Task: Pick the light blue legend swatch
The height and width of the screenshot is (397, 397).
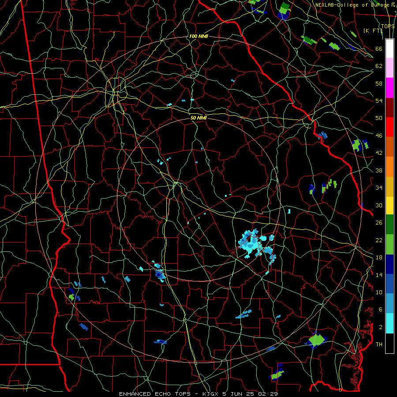Action: point(390,303)
